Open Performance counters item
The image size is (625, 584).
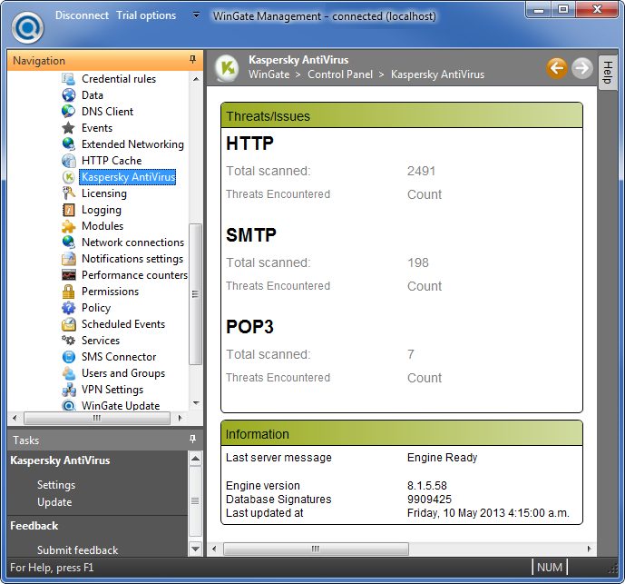tap(134, 275)
